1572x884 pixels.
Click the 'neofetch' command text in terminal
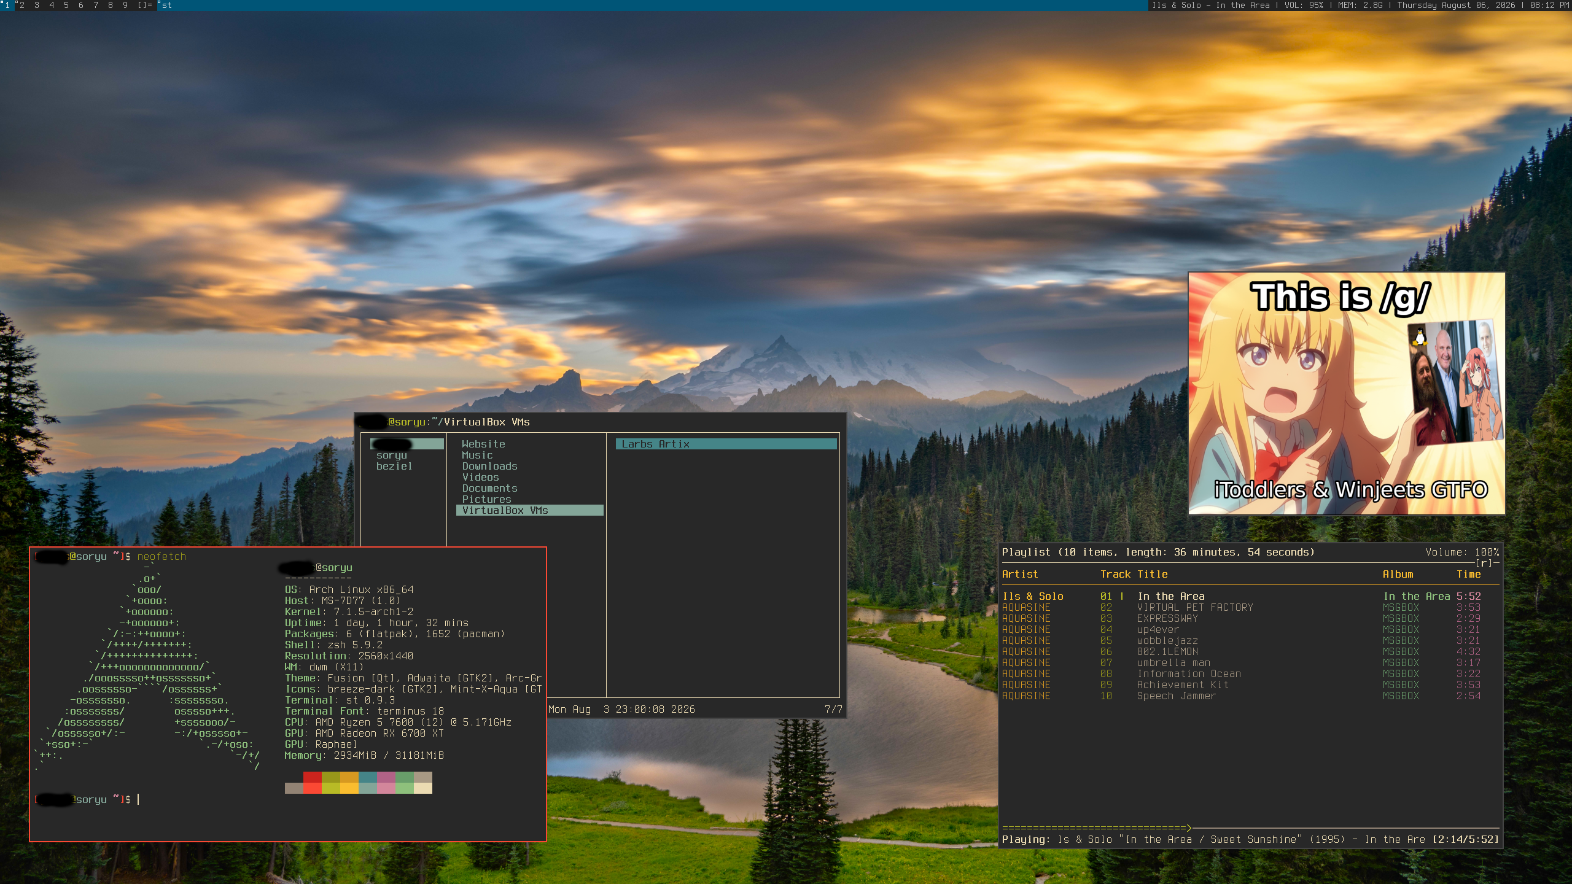coord(161,556)
